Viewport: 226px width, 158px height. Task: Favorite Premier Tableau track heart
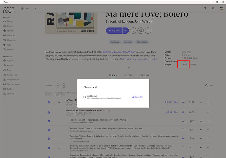click(183, 130)
